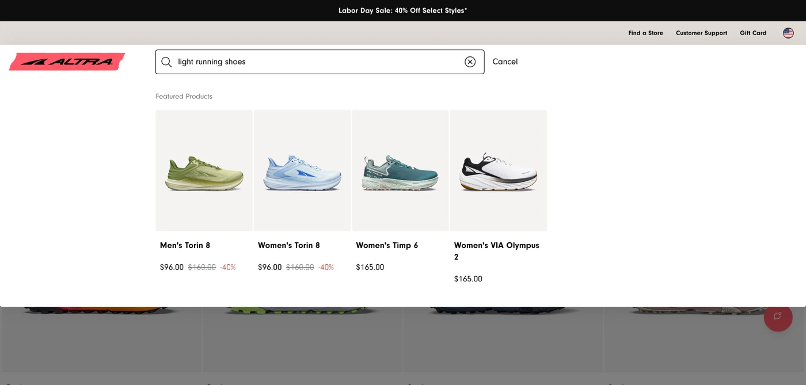Click the -40% label under Women's Torin 8
This screenshot has width=806, height=385.
click(x=326, y=267)
